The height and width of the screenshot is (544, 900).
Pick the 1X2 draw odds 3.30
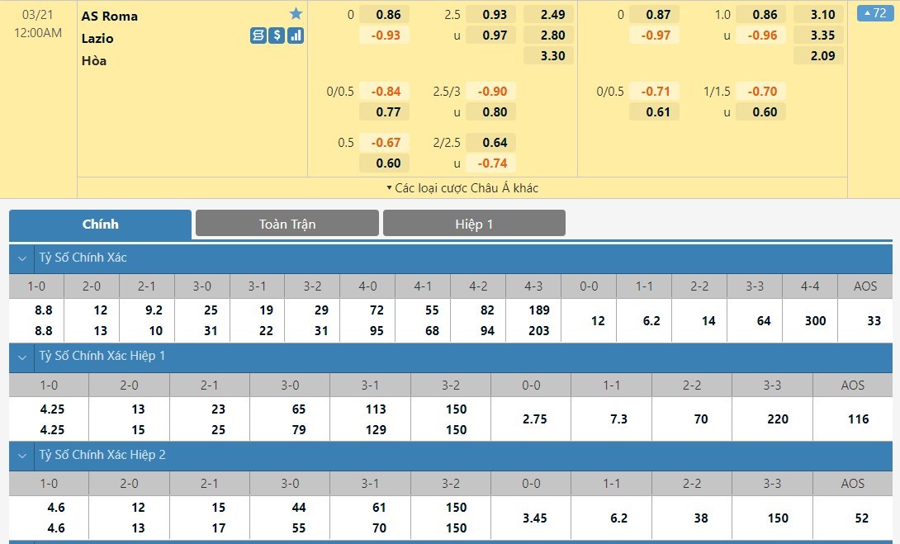coord(552,56)
